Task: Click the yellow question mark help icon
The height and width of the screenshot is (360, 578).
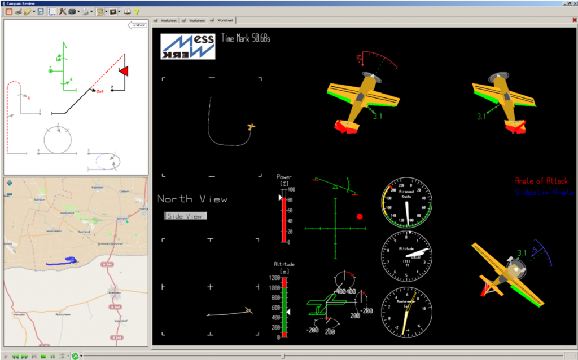Action: point(137,11)
